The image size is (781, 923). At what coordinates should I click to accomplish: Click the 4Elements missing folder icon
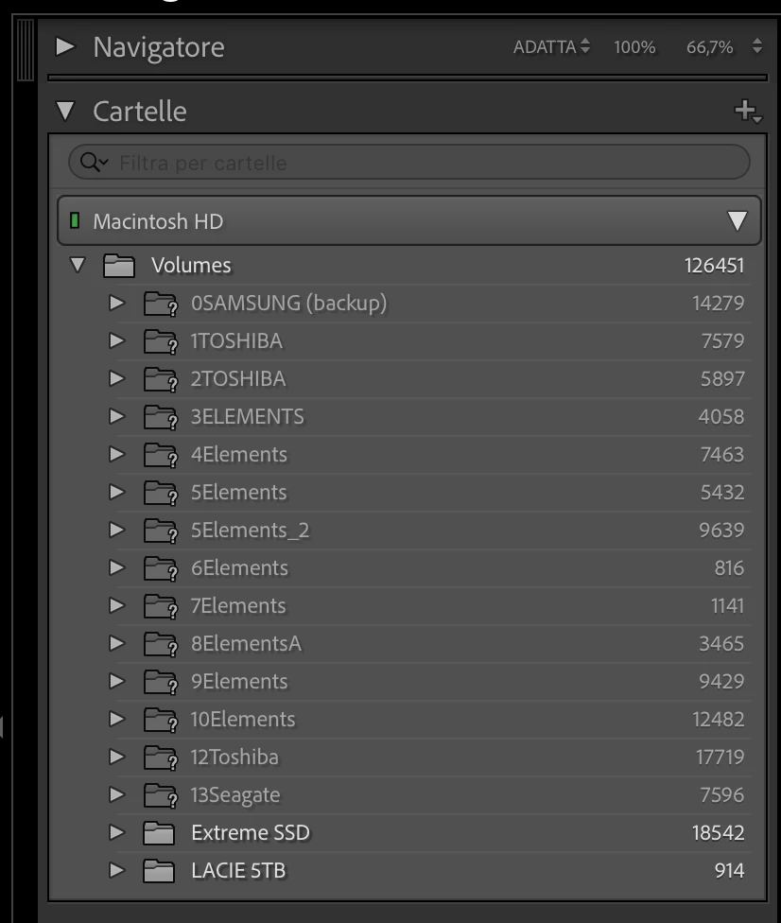point(161,455)
